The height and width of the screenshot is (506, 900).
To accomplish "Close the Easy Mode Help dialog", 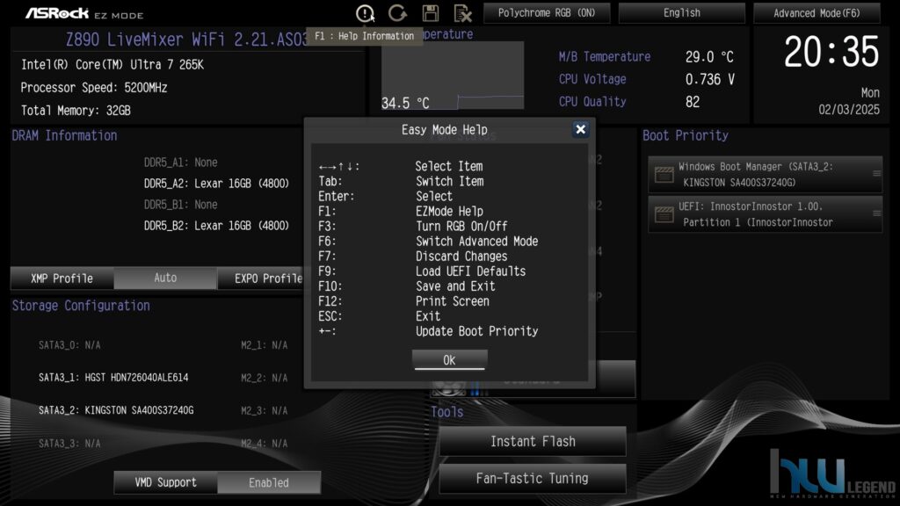I will 580,129.
